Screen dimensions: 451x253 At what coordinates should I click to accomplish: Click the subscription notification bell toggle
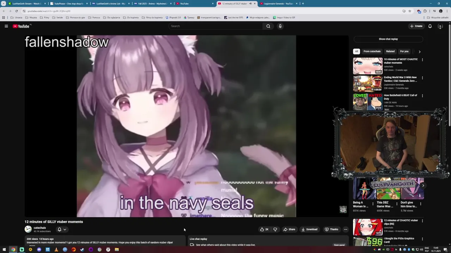(x=60, y=229)
